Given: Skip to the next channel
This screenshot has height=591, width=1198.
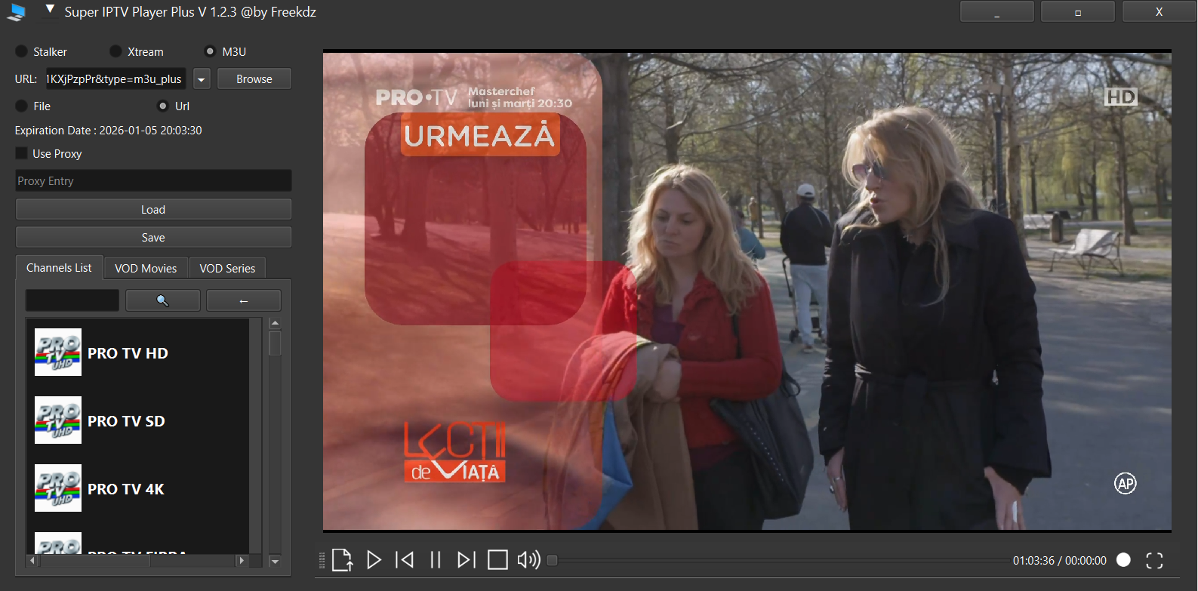Looking at the screenshot, I should [467, 559].
